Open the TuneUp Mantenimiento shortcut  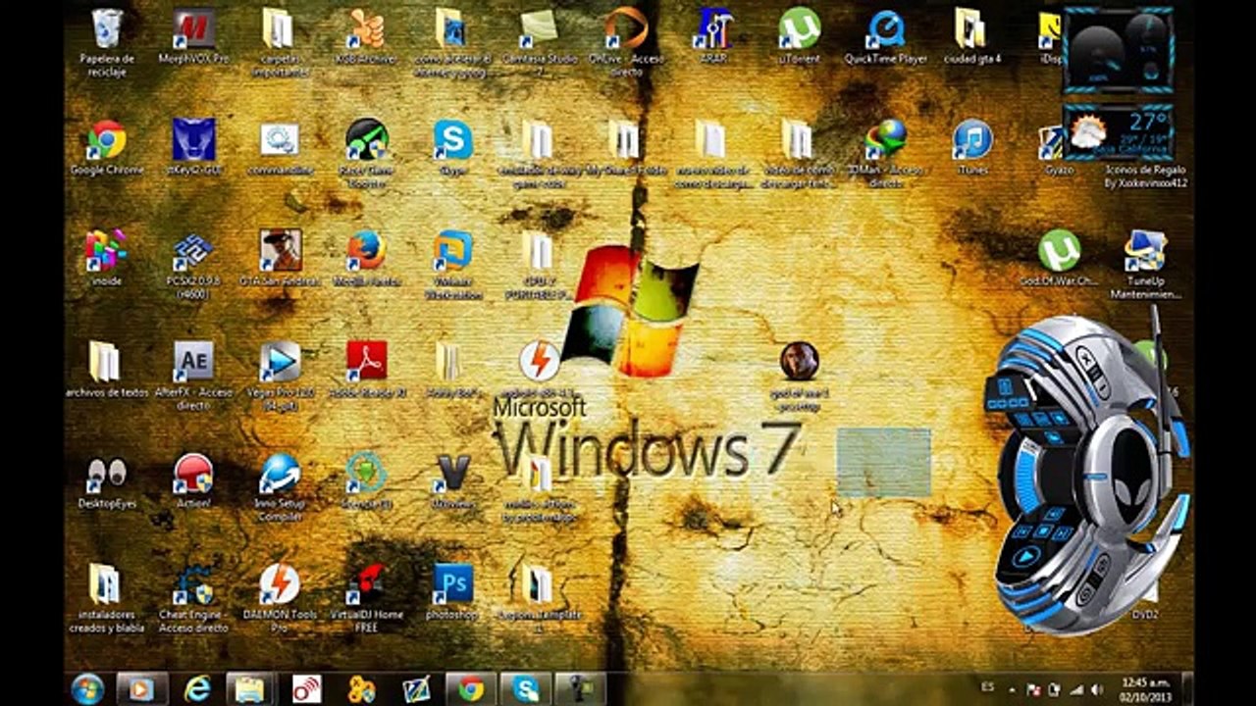pos(1145,251)
